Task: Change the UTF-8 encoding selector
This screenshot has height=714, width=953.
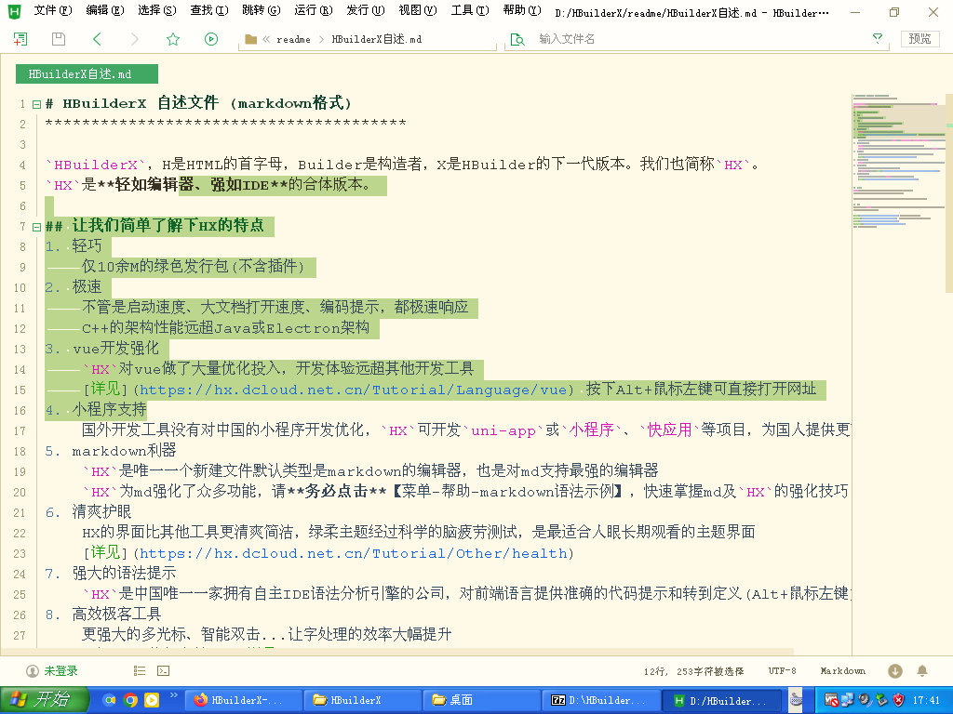Action: coord(782,670)
